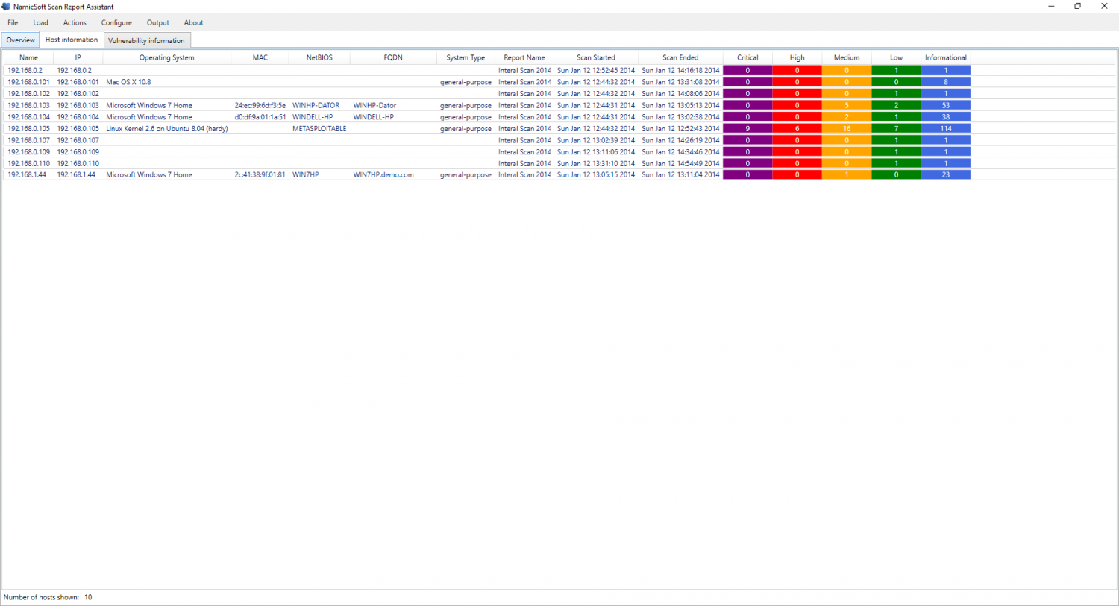
Task: Open the Actions menu
Action: [74, 22]
